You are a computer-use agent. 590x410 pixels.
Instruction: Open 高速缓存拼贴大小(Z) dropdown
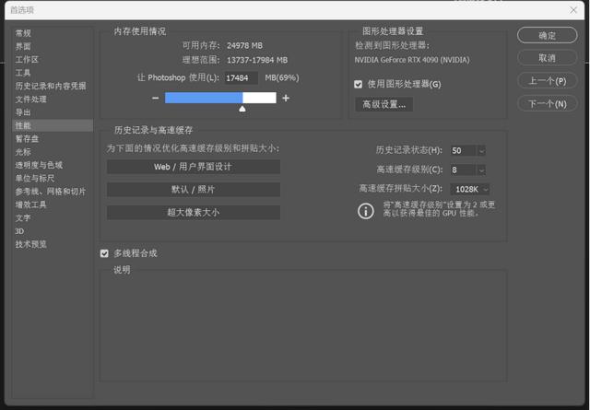(470, 189)
